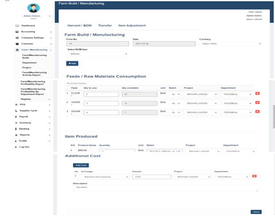Click the Save button
Viewport: 275px width, 219px height.
point(256,212)
